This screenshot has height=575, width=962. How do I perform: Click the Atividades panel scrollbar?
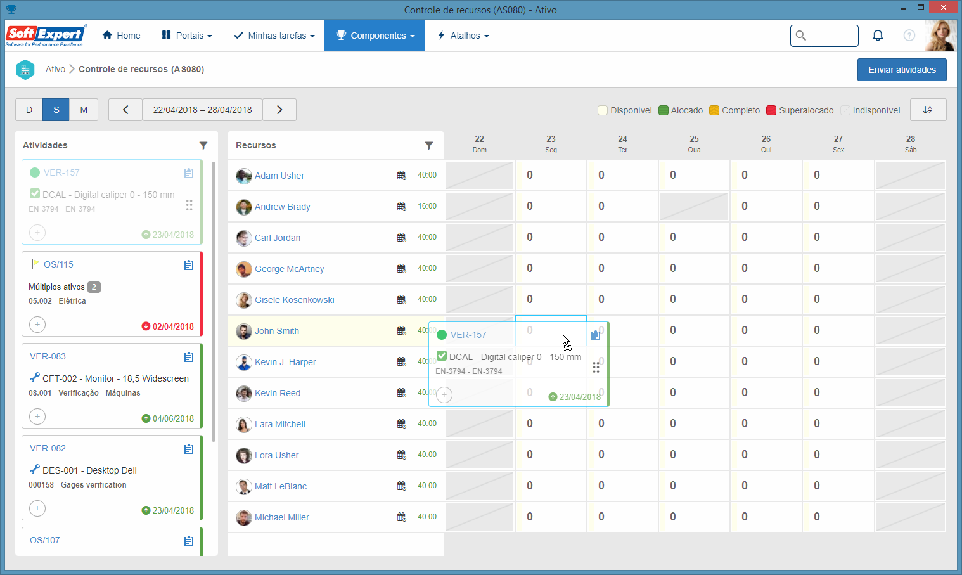[x=214, y=301]
